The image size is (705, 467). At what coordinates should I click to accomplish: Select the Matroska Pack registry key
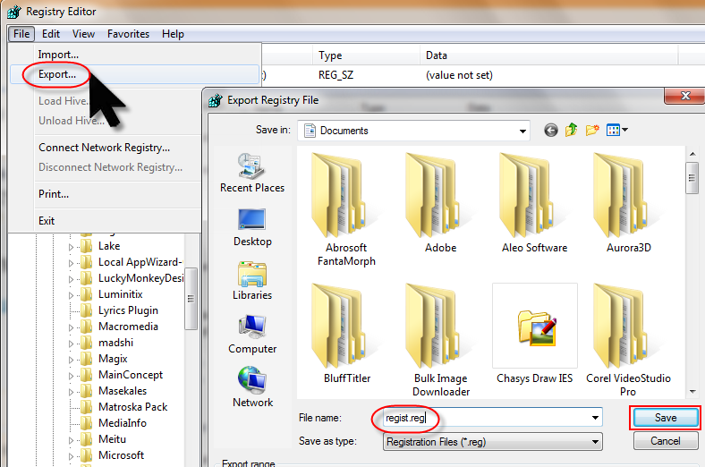click(x=132, y=407)
